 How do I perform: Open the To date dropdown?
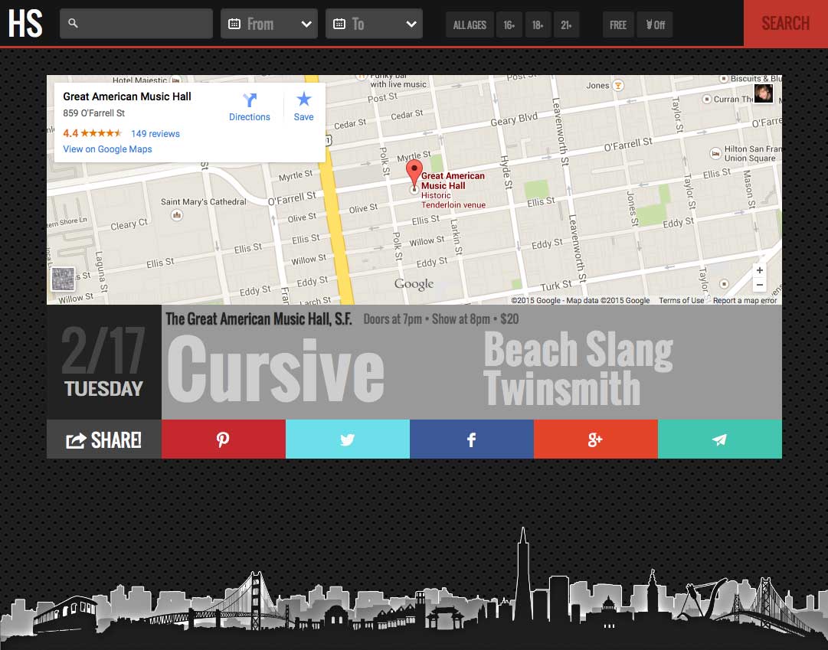374,24
